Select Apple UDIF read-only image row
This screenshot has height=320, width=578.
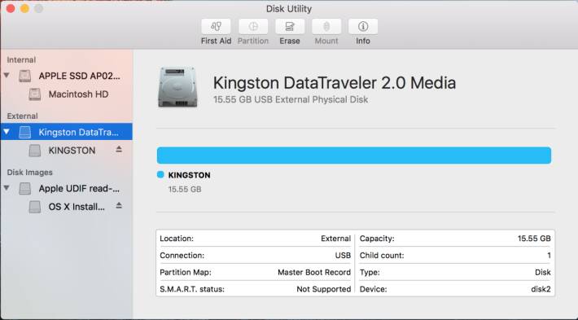[67, 188]
